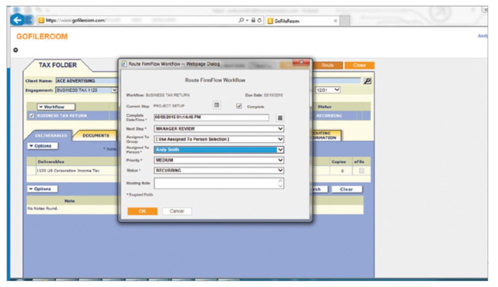498x287 pixels.
Task: Click the Complete Date/Time input field
Action: click(x=212, y=117)
